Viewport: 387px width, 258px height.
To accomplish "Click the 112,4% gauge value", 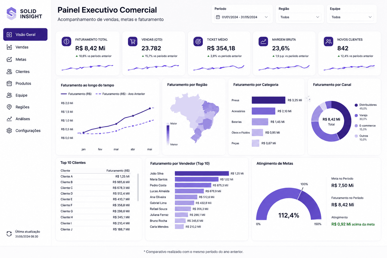I will pos(289,215).
